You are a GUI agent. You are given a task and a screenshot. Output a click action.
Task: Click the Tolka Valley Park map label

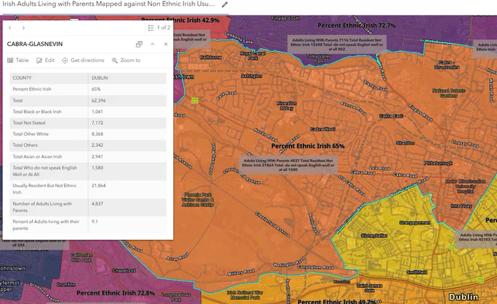[x=319, y=58]
